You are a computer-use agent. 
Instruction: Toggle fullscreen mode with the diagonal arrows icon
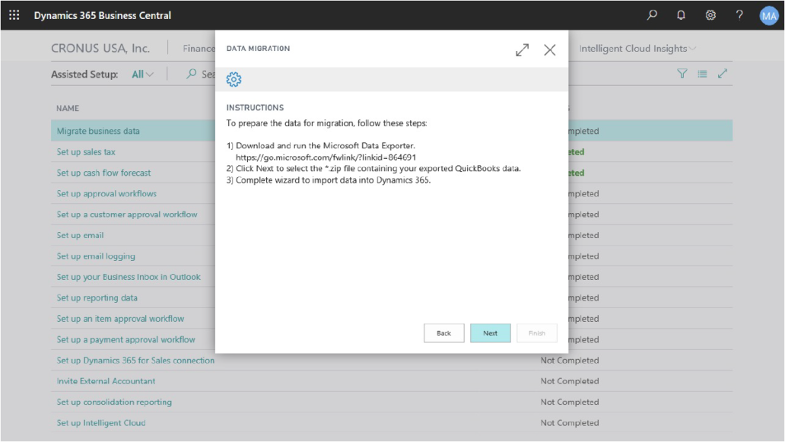coord(723,74)
